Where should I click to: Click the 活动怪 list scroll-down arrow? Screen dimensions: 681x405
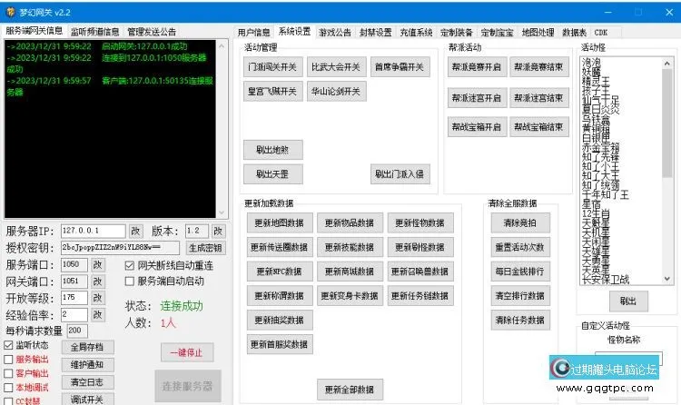pos(667,279)
